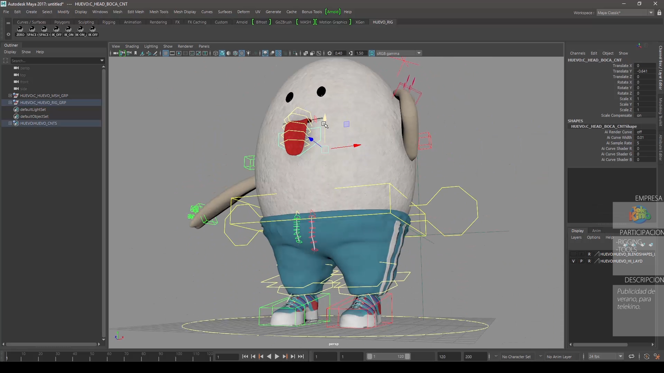Toggle the viewport grid display icon
The image size is (664, 373).
click(166, 53)
